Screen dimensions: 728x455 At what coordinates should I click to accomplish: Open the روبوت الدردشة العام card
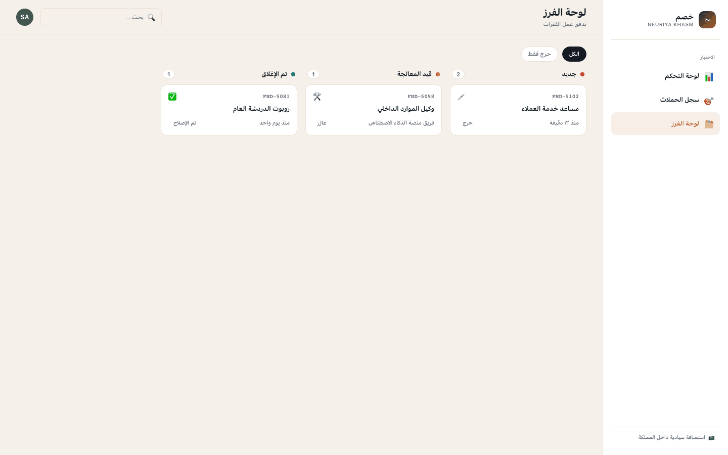click(x=229, y=110)
